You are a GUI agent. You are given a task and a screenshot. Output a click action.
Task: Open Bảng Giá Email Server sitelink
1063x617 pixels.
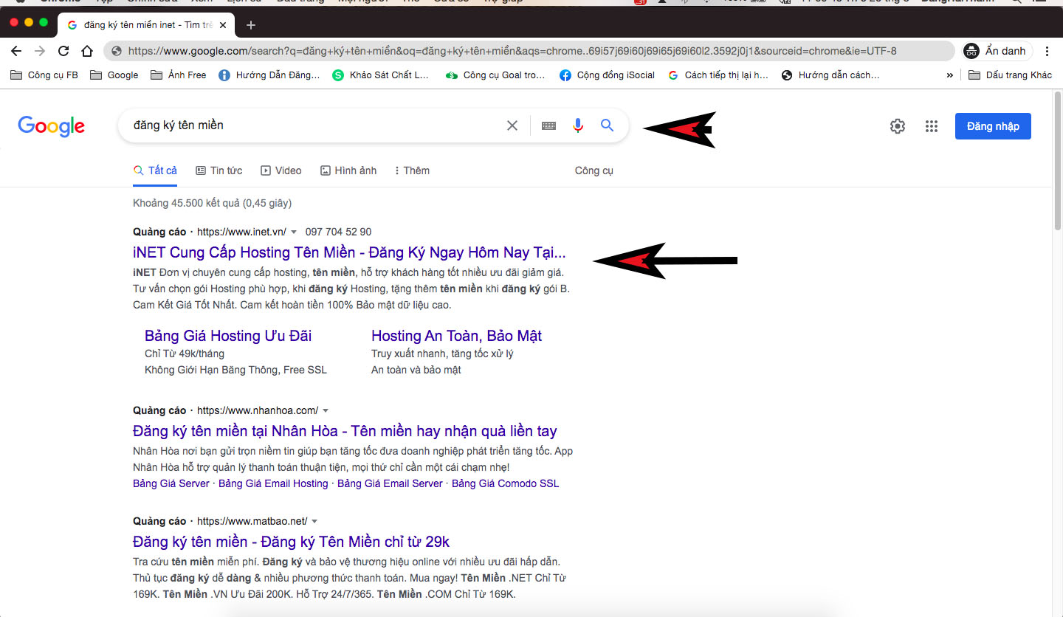[x=390, y=483]
